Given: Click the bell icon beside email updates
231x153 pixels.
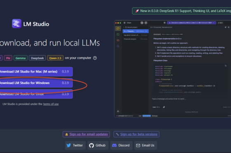Looking at the screenshot, I should pos(66,134).
